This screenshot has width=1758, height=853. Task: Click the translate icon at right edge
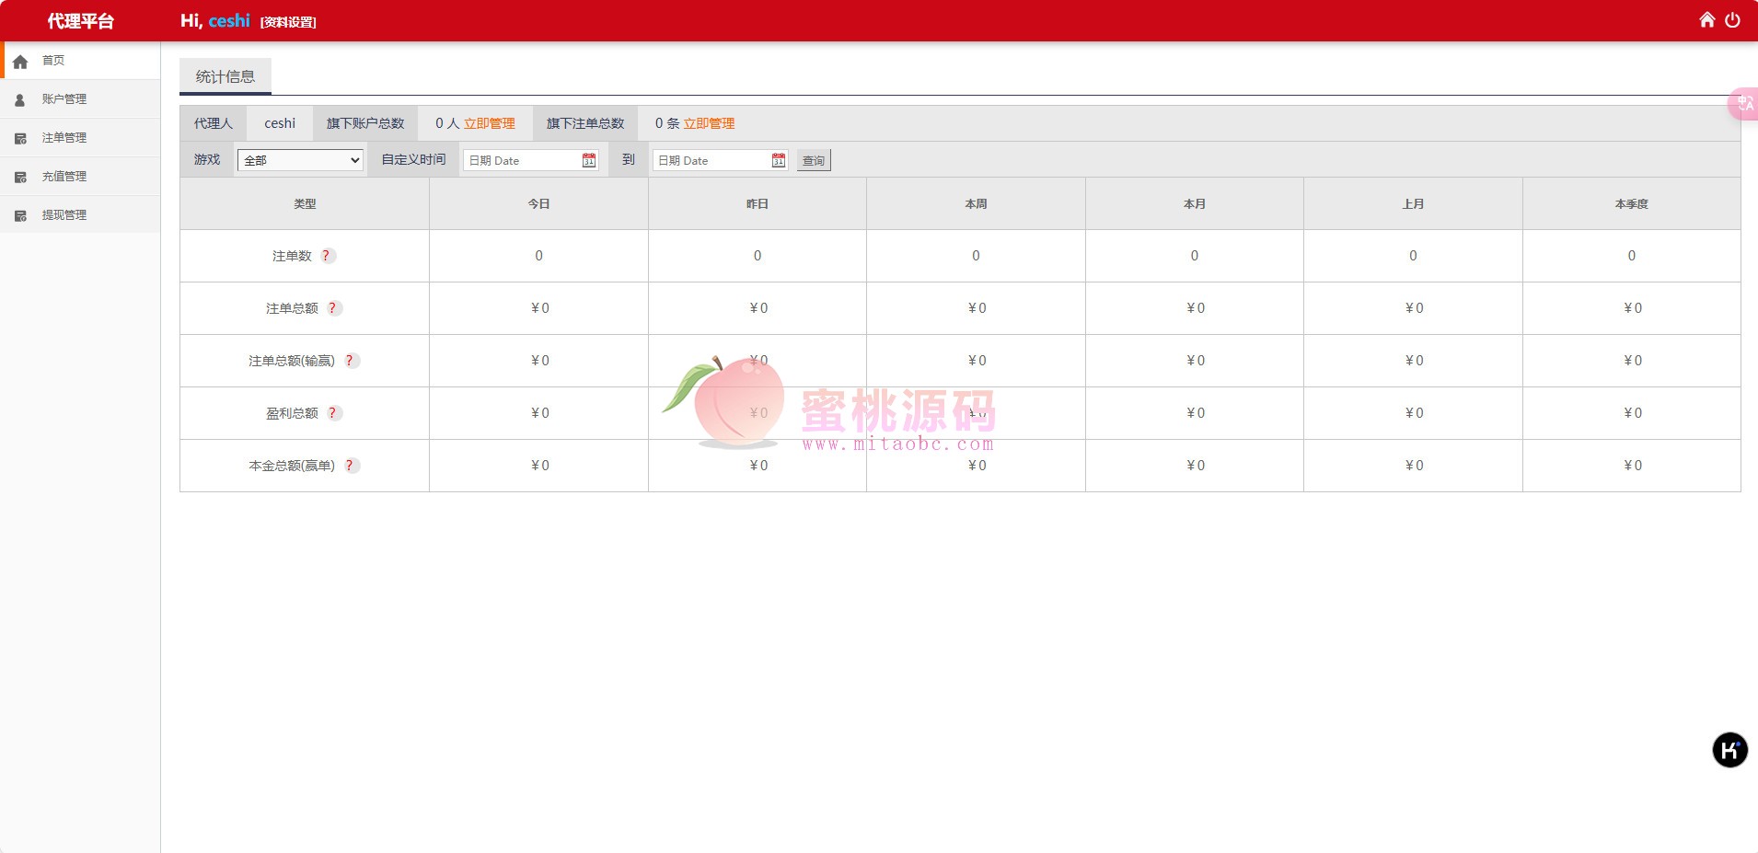click(1744, 104)
